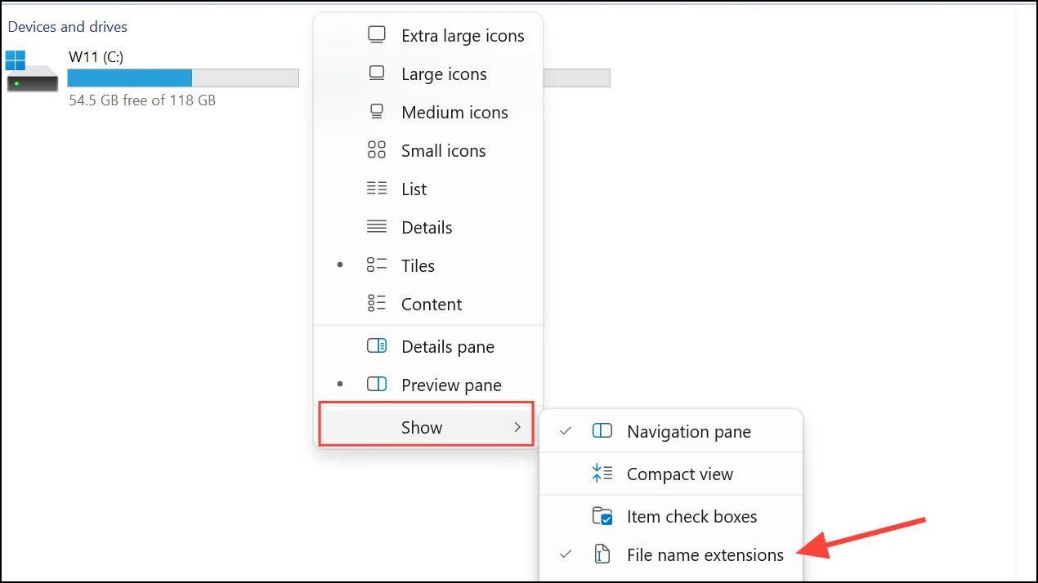The height and width of the screenshot is (583, 1038).
Task: Click the second drive's storage usage bar
Action: click(576, 78)
